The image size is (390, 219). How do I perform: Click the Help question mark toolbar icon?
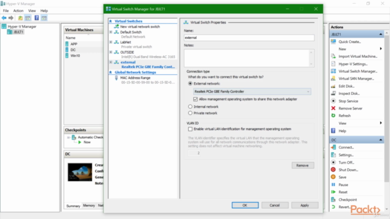[x=37, y=18]
